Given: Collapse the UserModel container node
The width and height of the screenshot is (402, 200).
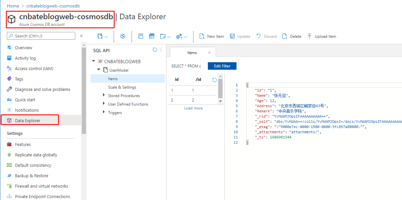Looking at the screenshot, I should [x=99, y=70].
